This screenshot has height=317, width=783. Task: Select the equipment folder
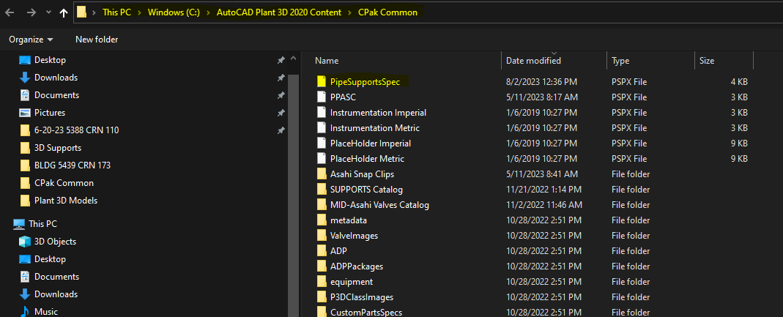352,282
